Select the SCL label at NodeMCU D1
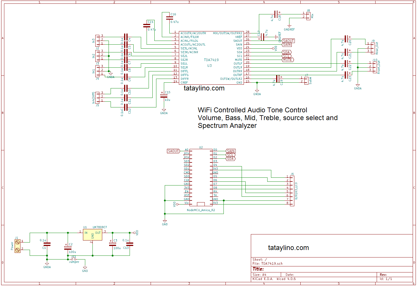This screenshot has height=286, width=417. pos(231,155)
